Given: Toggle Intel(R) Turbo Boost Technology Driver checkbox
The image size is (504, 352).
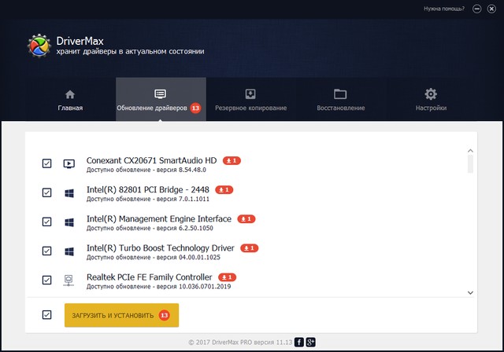Looking at the screenshot, I should [x=47, y=251].
